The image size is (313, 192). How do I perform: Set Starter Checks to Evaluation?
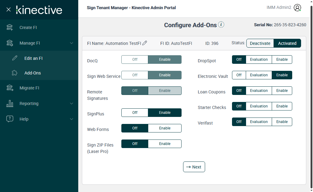coord(259,106)
